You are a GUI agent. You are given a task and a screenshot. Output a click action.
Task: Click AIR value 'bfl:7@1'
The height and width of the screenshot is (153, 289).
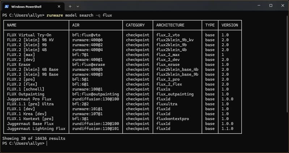pyautogui.click(x=80, y=55)
